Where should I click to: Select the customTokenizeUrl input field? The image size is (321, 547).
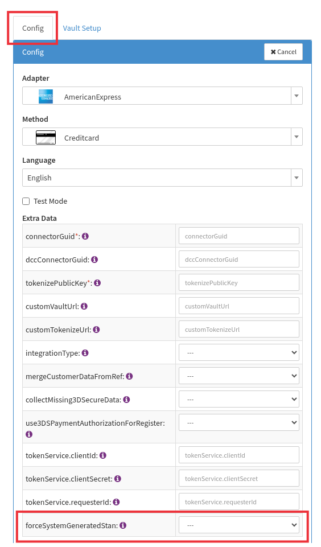click(239, 330)
